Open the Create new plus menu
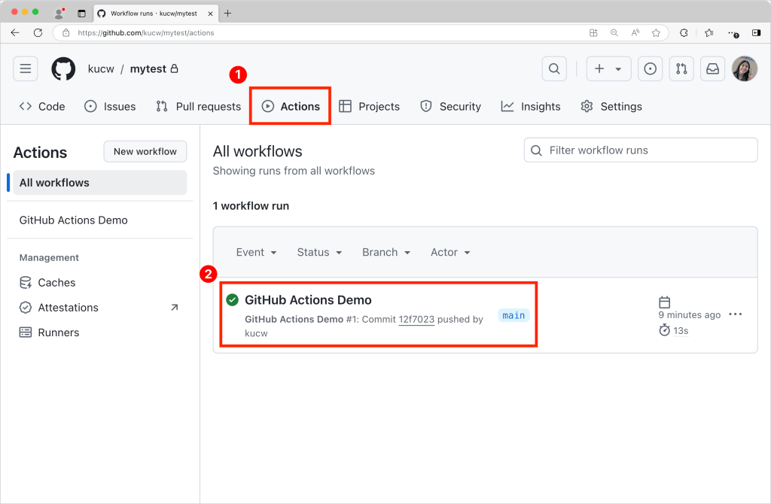771x504 pixels. coord(608,68)
